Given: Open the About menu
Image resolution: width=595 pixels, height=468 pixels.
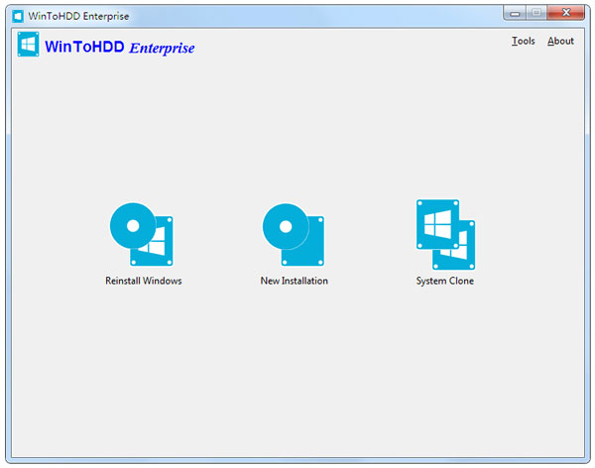Looking at the screenshot, I should 560,41.
